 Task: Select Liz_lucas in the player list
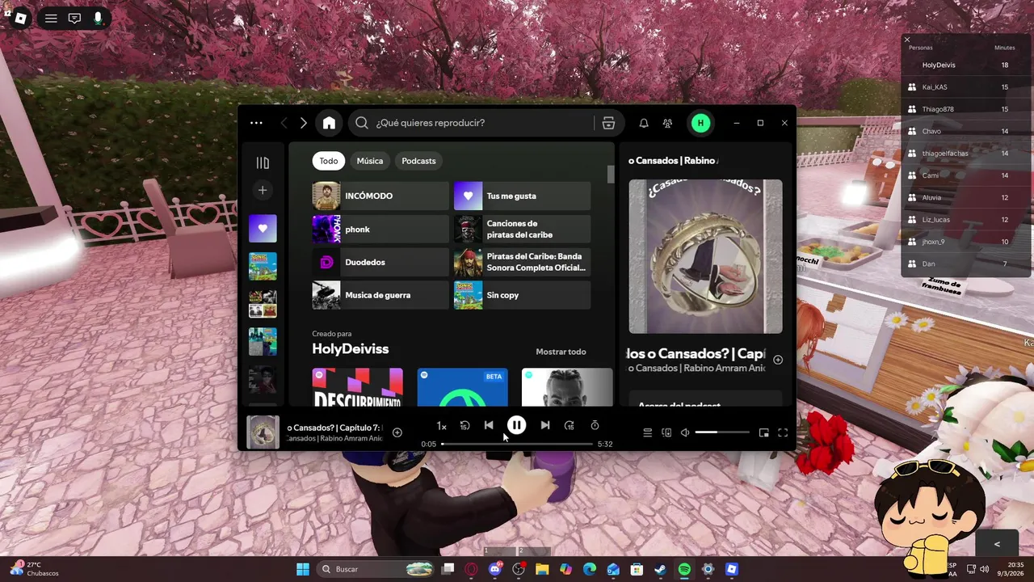pos(966,219)
